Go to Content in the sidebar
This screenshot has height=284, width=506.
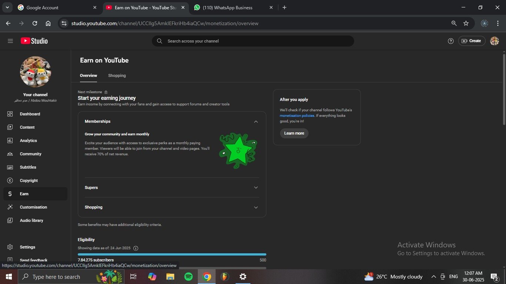35,127
